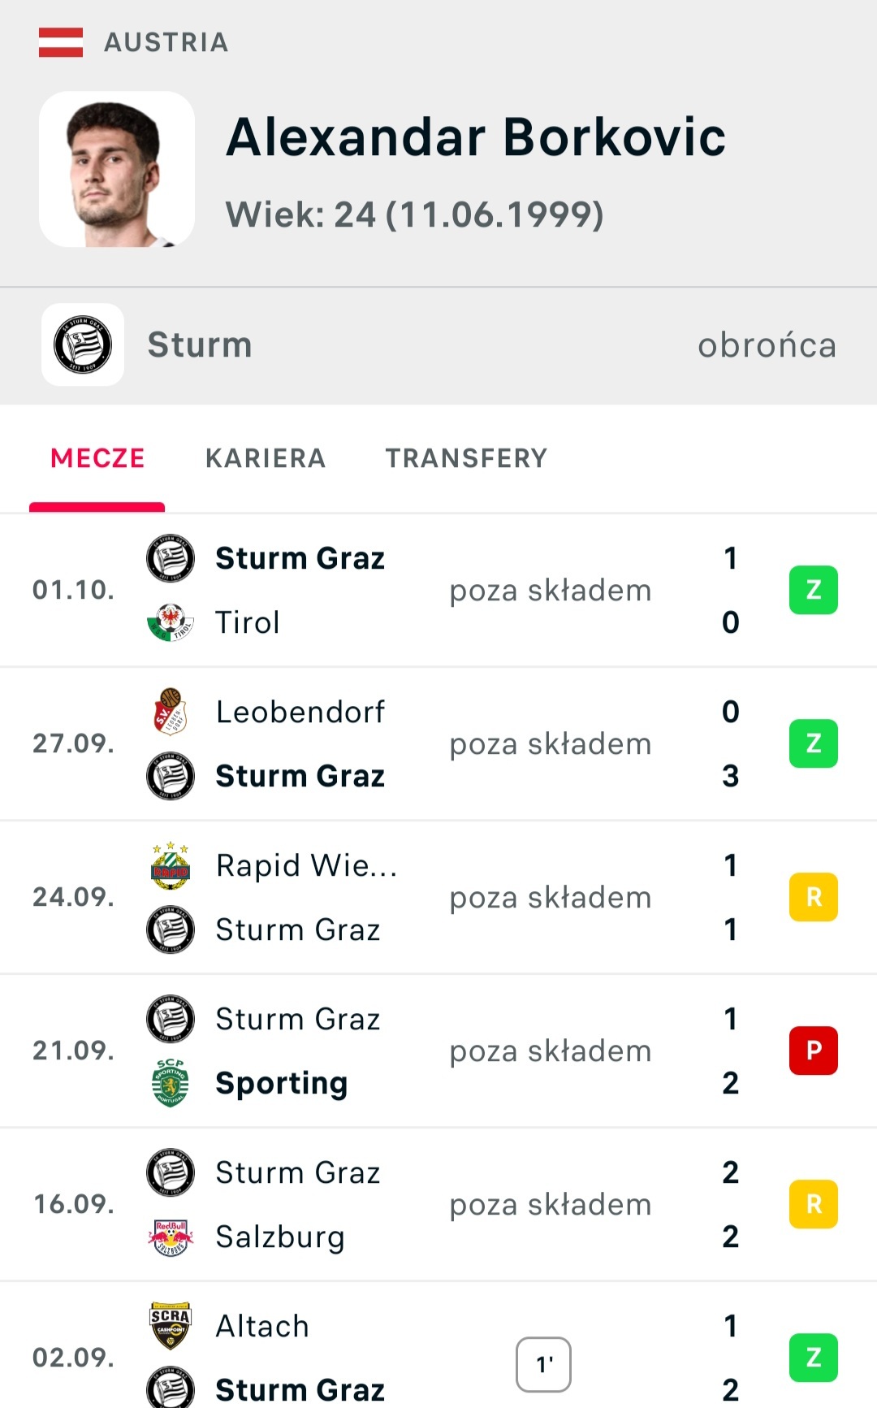
Task: Tap the Altach SCRA club crest
Action: click(171, 1326)
